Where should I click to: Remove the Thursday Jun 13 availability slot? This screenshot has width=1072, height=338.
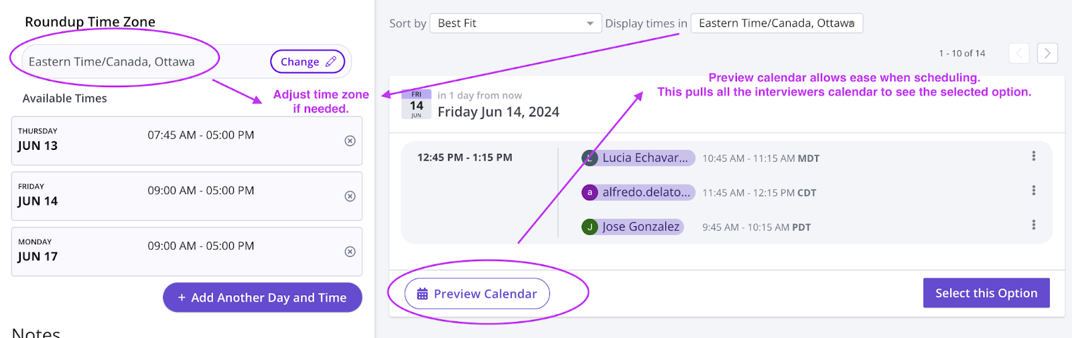point(350,141)
